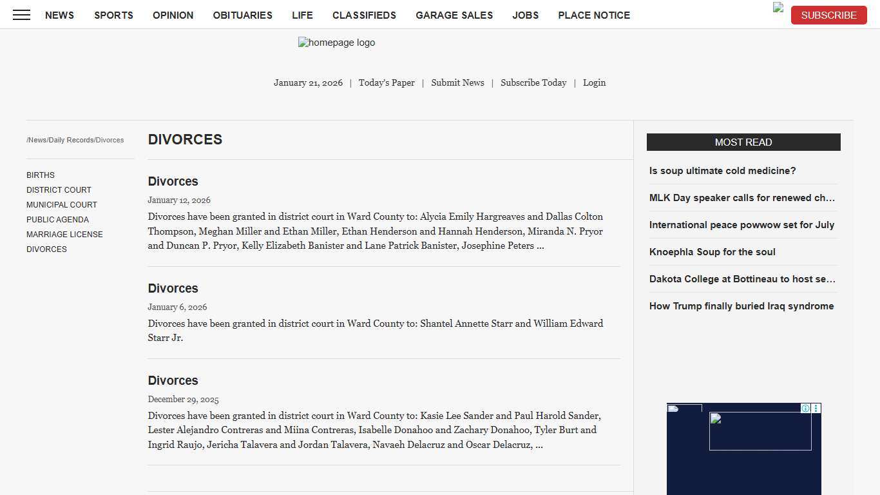Open the ad options three-dot icon
The image size is (880, 495).
(816, 408)
